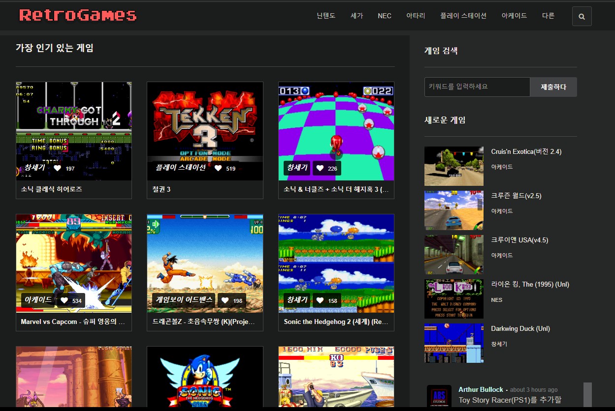The width and height of the screenshot is (615, 411).
Task: Click 아케이드 tag on Marvel vs Capcom card
Action: click(38, 300)
